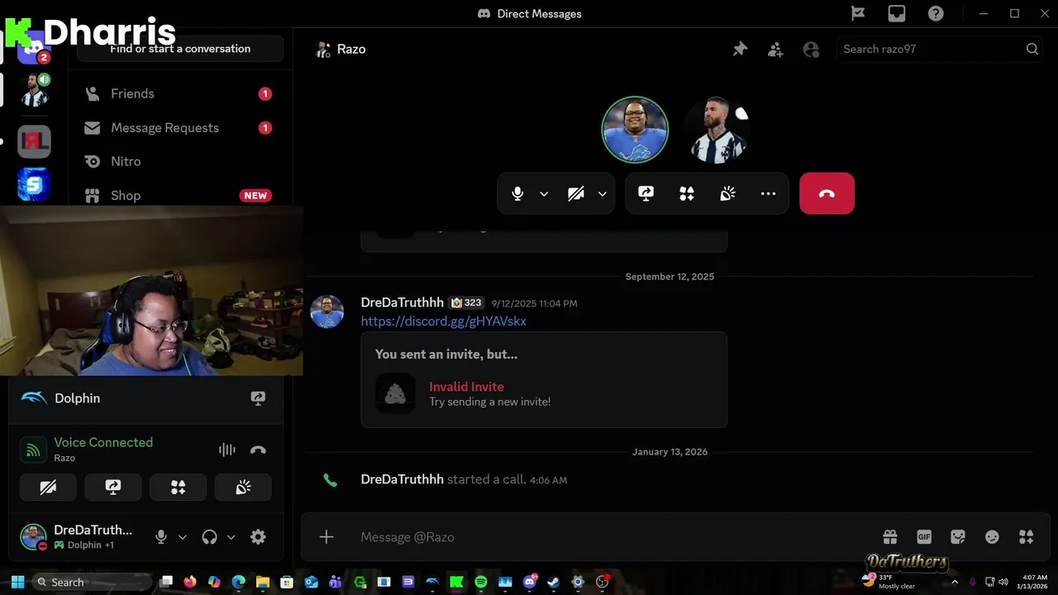Open volume control in system tray
Viewport: 1058px width, 595px height.
[1003, 582]
